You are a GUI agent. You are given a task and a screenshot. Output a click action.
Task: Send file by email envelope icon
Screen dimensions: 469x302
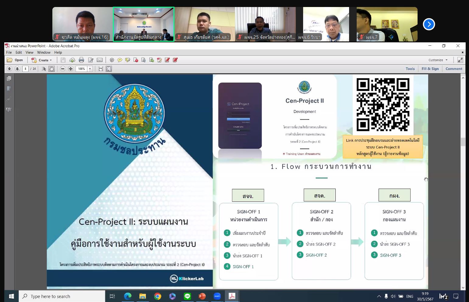(x=100, y=60)
